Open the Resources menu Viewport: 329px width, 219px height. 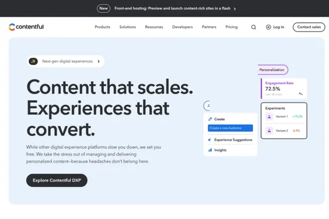pos(154,27)
